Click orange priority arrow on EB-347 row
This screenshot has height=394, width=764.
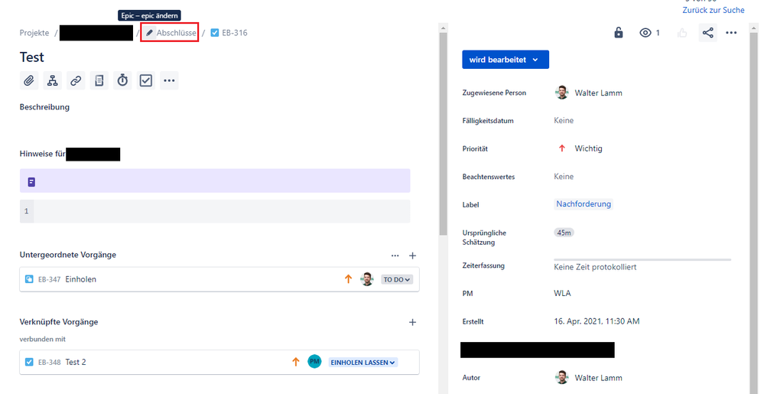[x=348, y=279]
